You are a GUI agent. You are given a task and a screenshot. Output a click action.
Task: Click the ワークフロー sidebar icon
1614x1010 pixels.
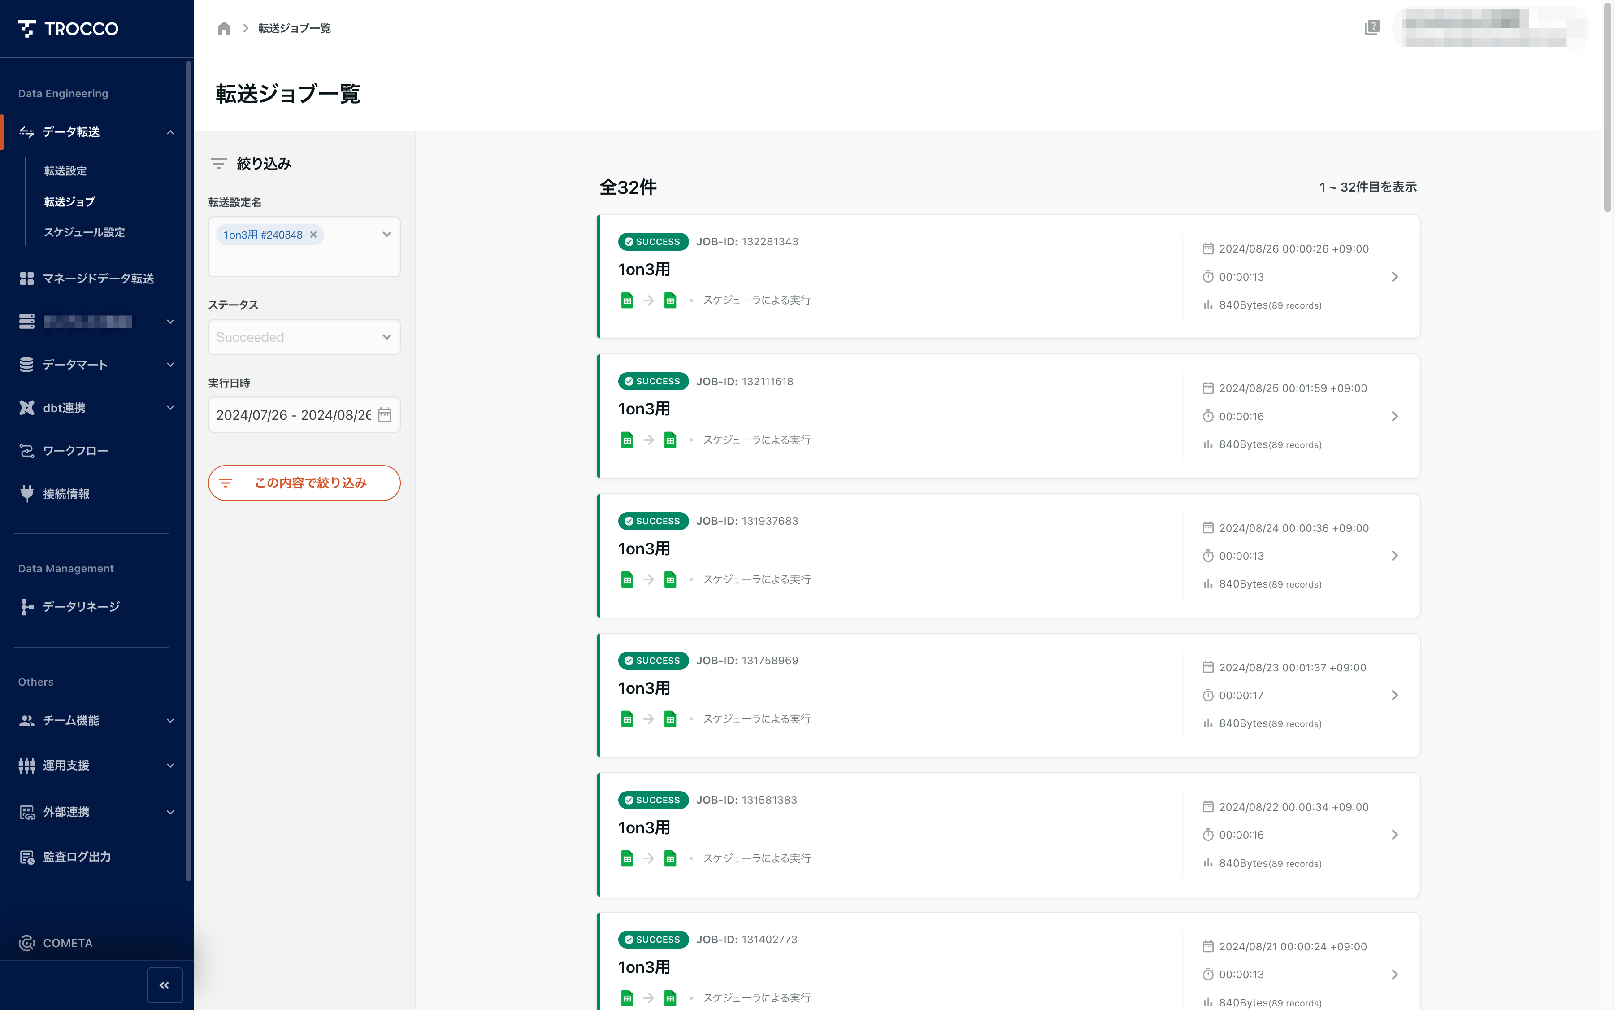[x=26, y=450]
